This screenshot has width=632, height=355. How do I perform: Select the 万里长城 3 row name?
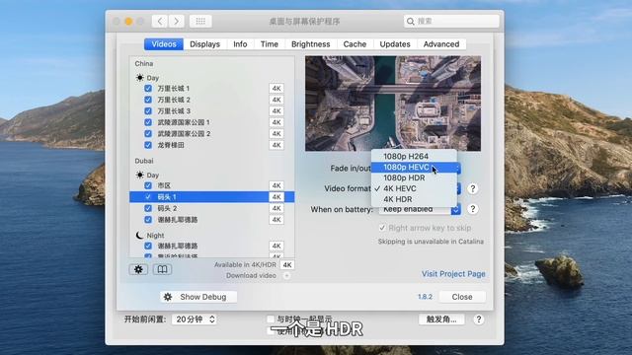[174, 111]
